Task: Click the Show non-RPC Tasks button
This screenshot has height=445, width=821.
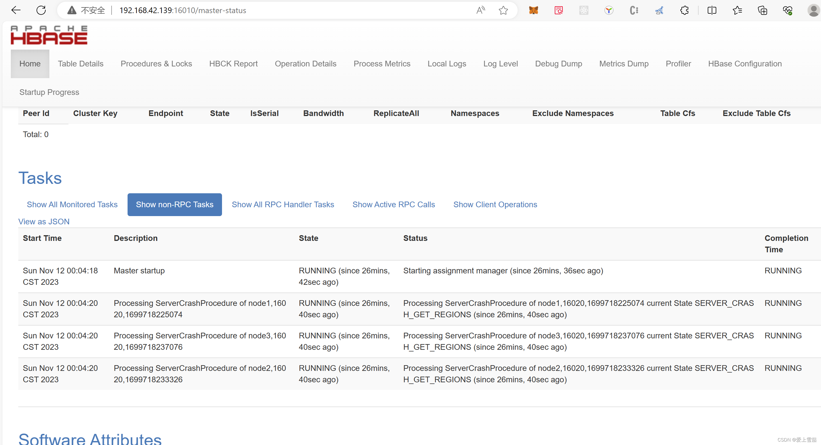Action: point(174,204)
